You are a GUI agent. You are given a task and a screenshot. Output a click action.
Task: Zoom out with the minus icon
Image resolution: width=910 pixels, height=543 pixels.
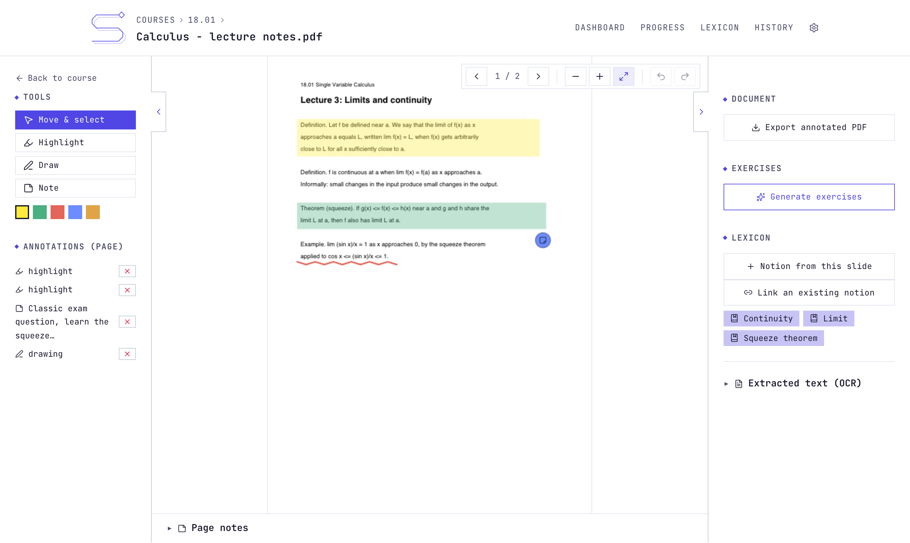[x=576, y=76]
